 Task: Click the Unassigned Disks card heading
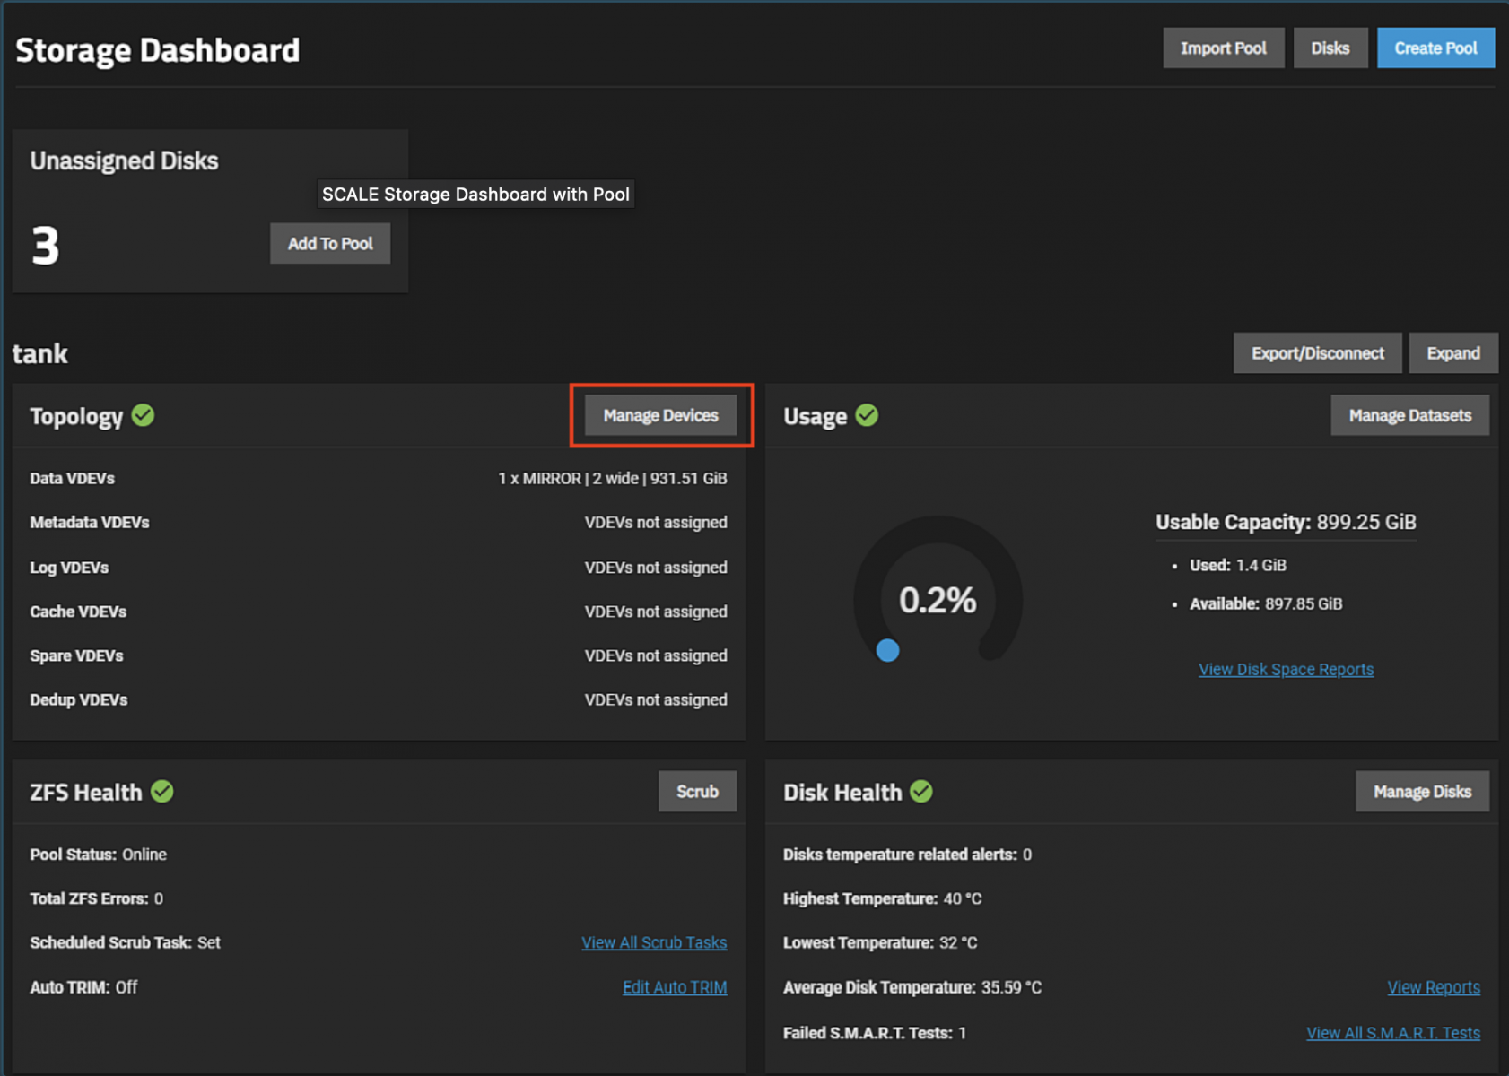[124, 161]
